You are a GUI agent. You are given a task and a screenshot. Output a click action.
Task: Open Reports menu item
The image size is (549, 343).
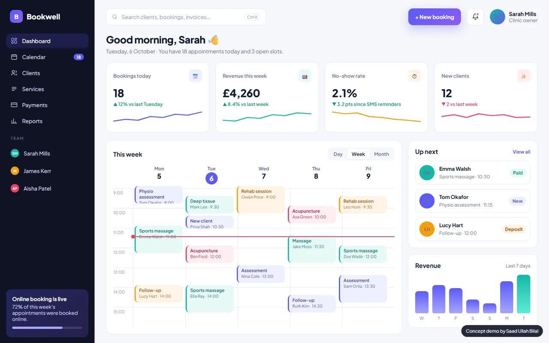[x=47, y=121]
